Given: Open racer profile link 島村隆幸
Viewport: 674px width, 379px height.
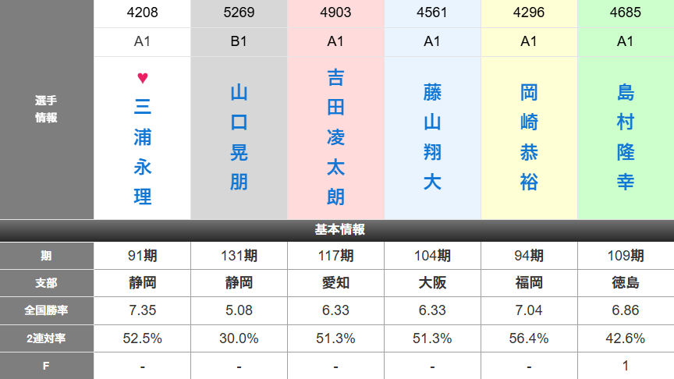Looking at the screenshot, I should 626,137.
